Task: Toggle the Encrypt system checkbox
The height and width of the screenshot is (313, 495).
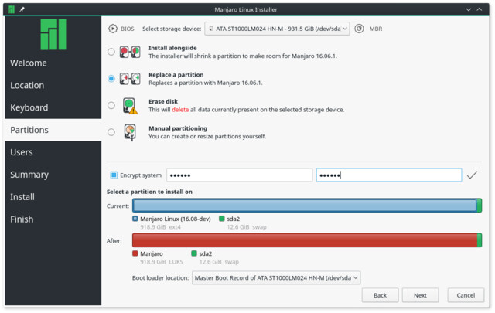Action: [x=114, y=175]
